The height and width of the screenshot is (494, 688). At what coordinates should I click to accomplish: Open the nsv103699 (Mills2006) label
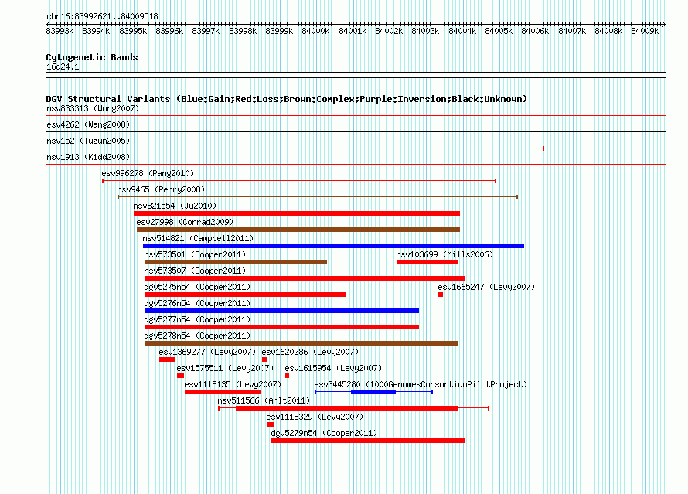pos(444,254)
